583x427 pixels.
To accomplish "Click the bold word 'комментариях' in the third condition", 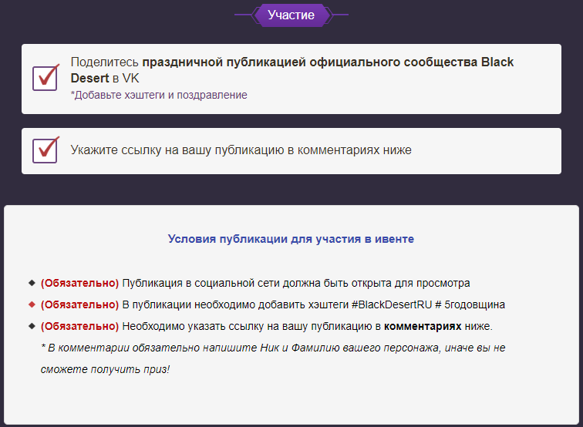I will [423, 326].
